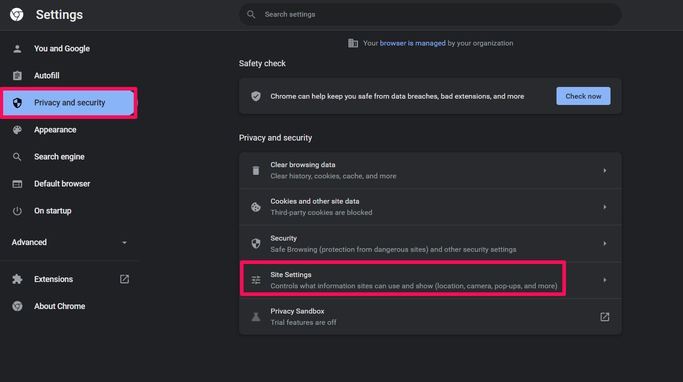Open Site Settings using the right chevron
The width and height of the screenshot is (683, 382).
[605, 280]
